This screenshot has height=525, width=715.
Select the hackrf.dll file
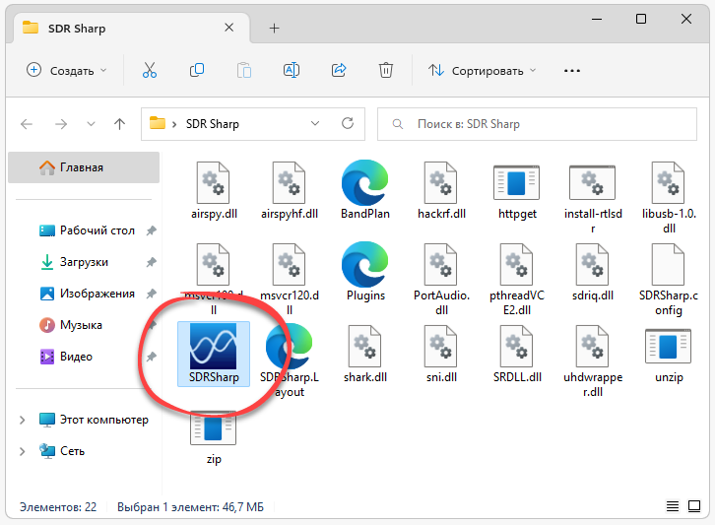tap(441, 191)
